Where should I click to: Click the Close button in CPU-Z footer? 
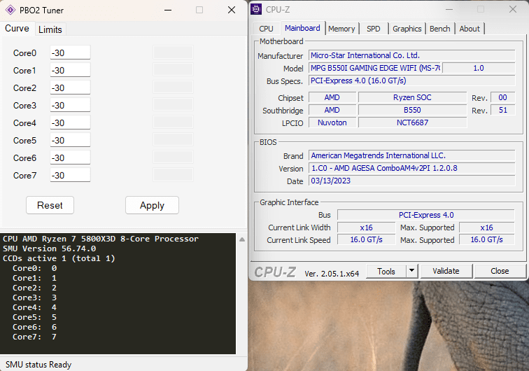[500, 271]
